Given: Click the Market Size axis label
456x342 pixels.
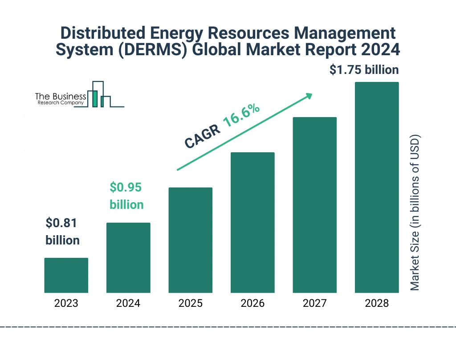Looking at the screenshot, I should click(x=416, y=212).
